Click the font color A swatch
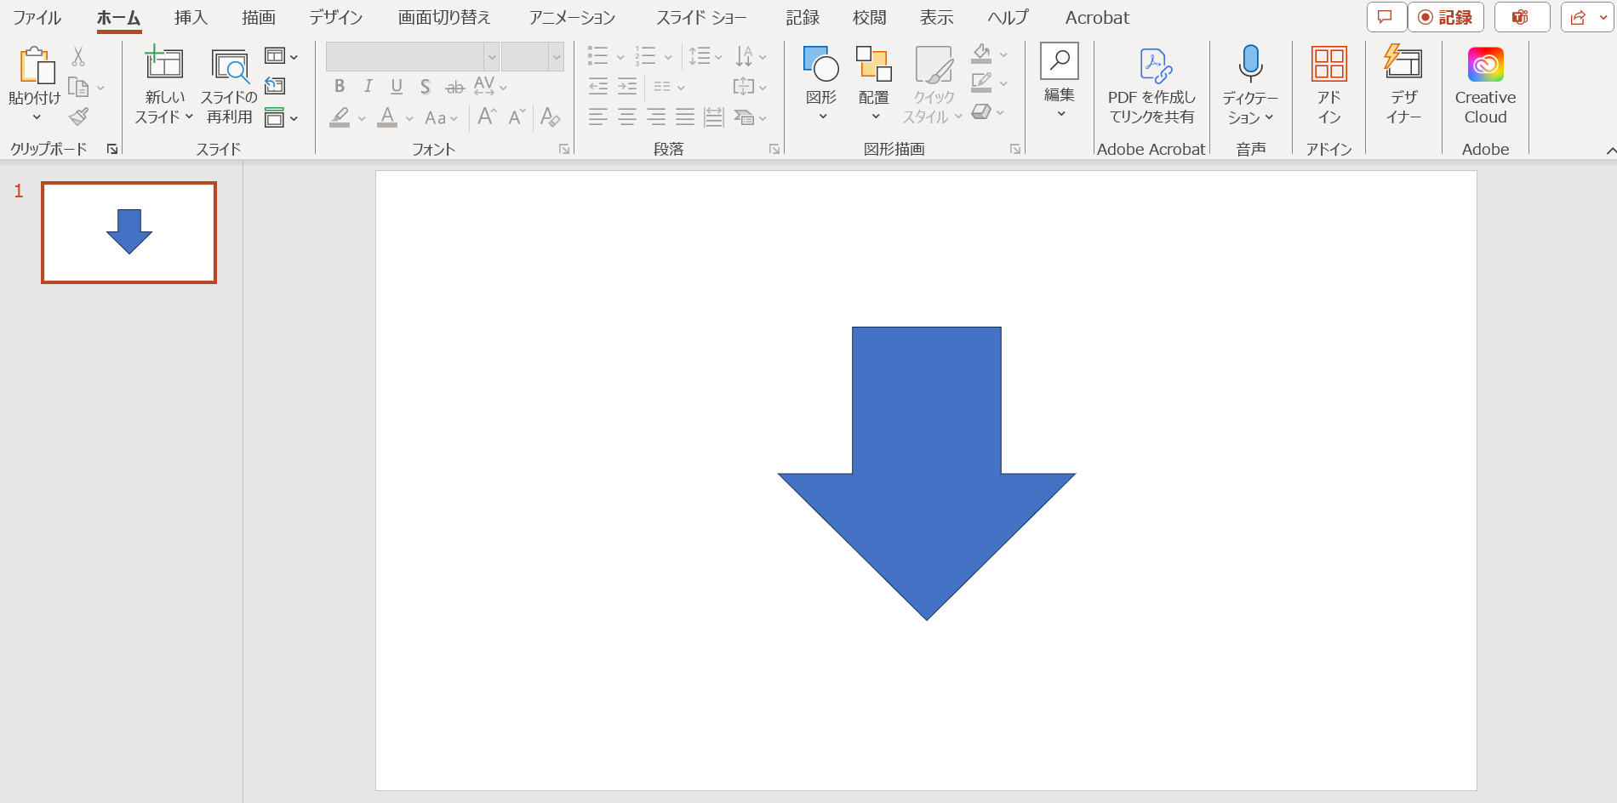Image resolution: width=1617 pixels, height=803 pixels. click(x=388, y=118)
